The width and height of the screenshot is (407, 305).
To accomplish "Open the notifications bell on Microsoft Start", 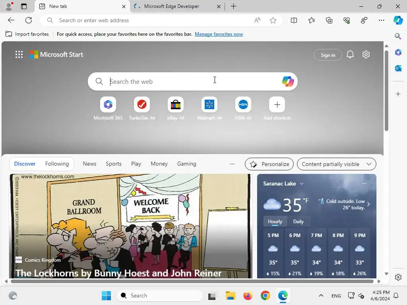I will pos(350,54).
